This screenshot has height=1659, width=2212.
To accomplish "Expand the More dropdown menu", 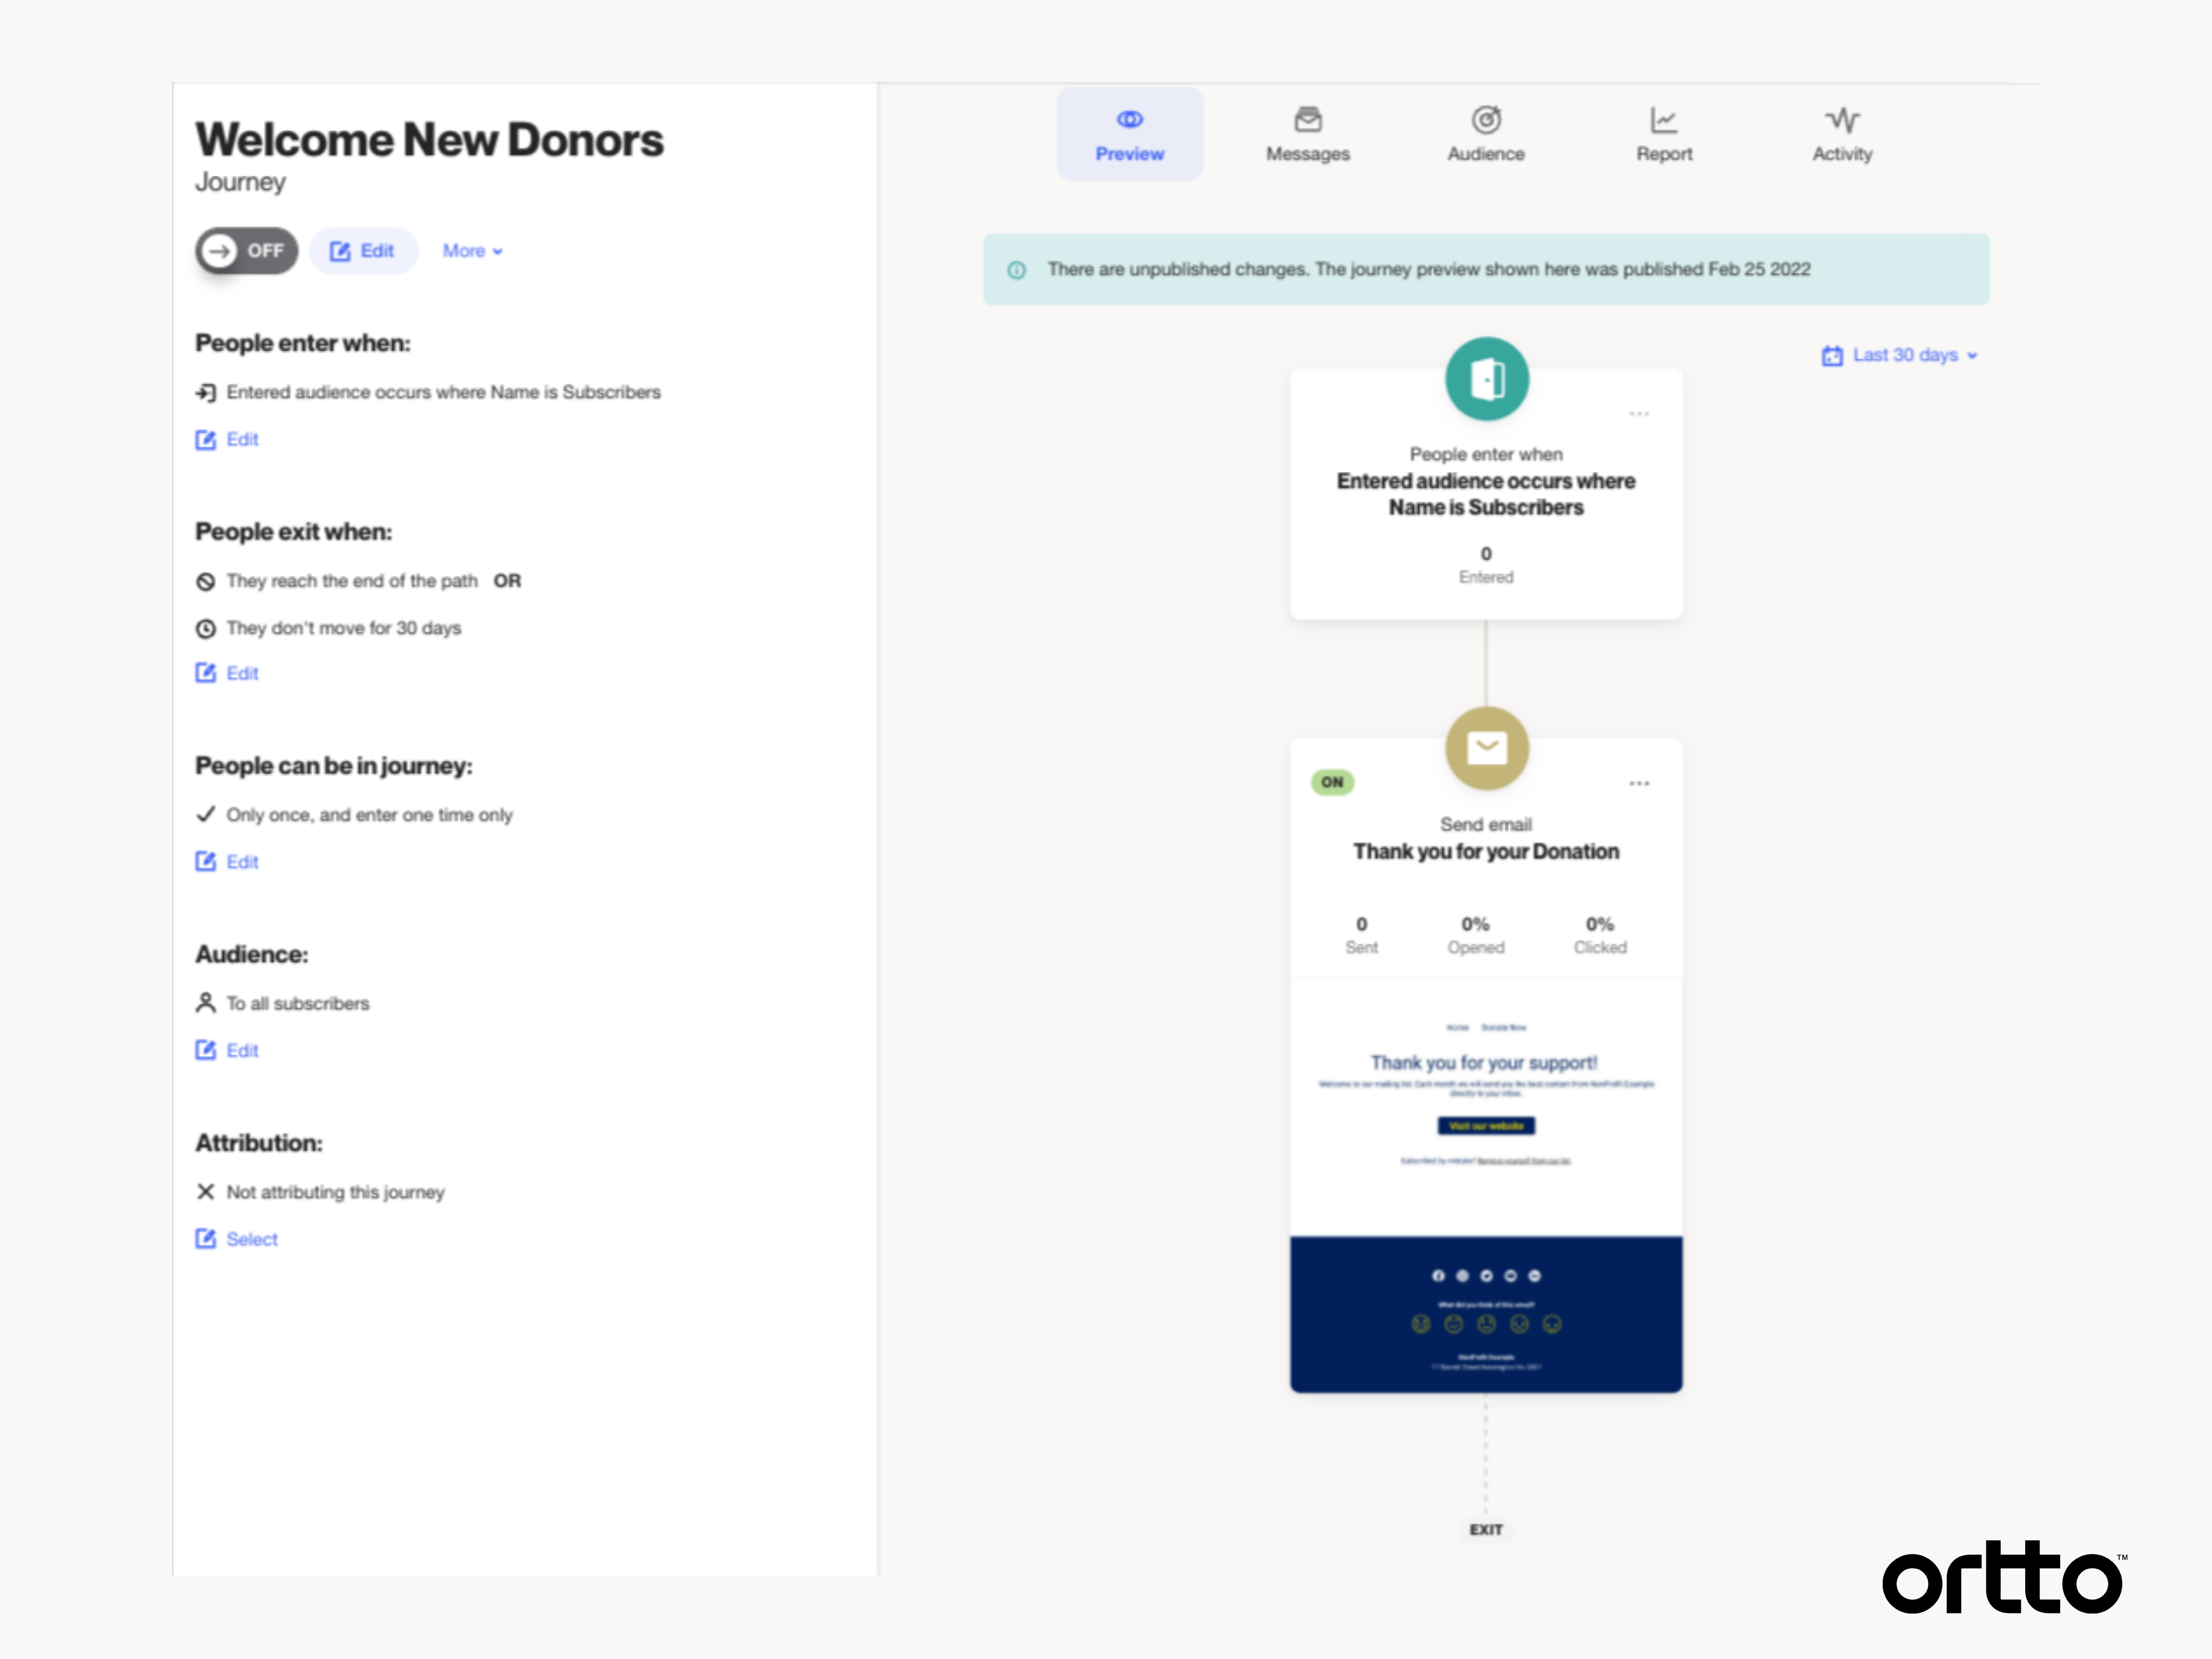I will (469, 251).
